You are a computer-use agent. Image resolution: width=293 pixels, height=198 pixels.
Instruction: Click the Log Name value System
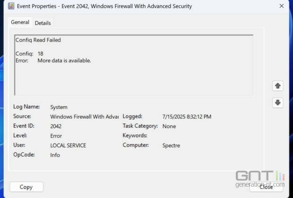tap(59, 107)
